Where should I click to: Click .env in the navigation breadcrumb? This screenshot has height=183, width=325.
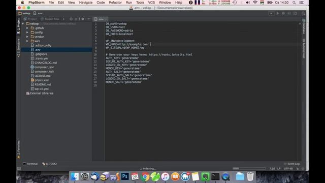tap(38, 13)
